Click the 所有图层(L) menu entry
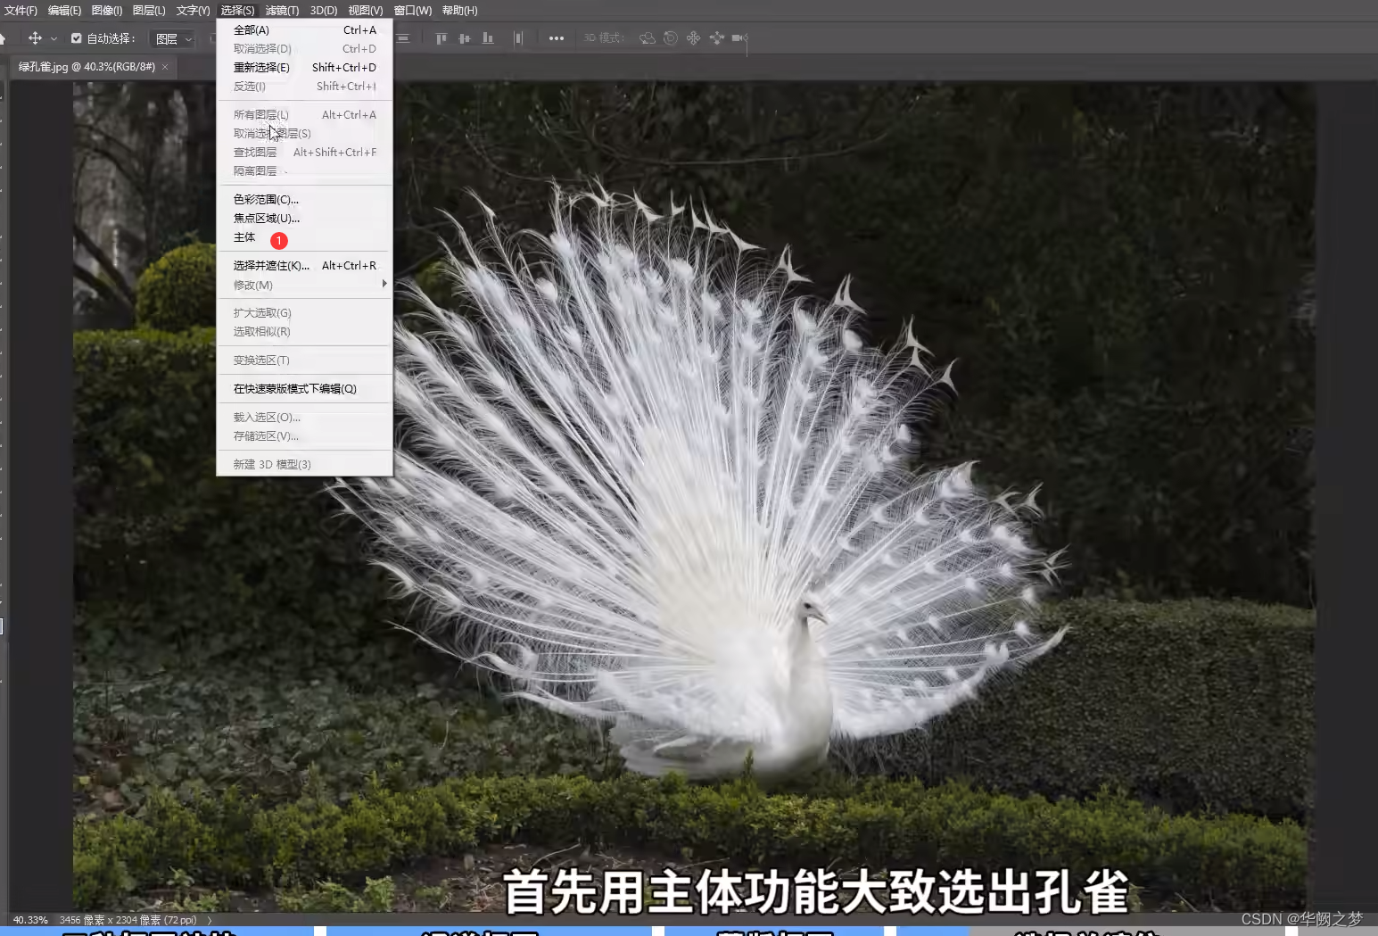The image size is (1378, 936). click(304, 115)
